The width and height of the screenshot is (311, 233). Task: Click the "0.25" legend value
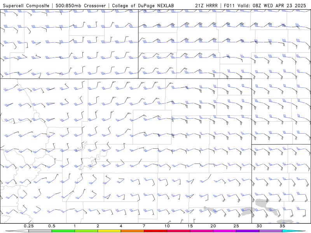point(29,226)
